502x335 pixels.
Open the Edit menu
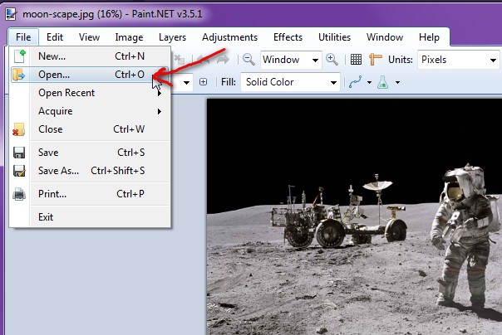tap(55, 37)
